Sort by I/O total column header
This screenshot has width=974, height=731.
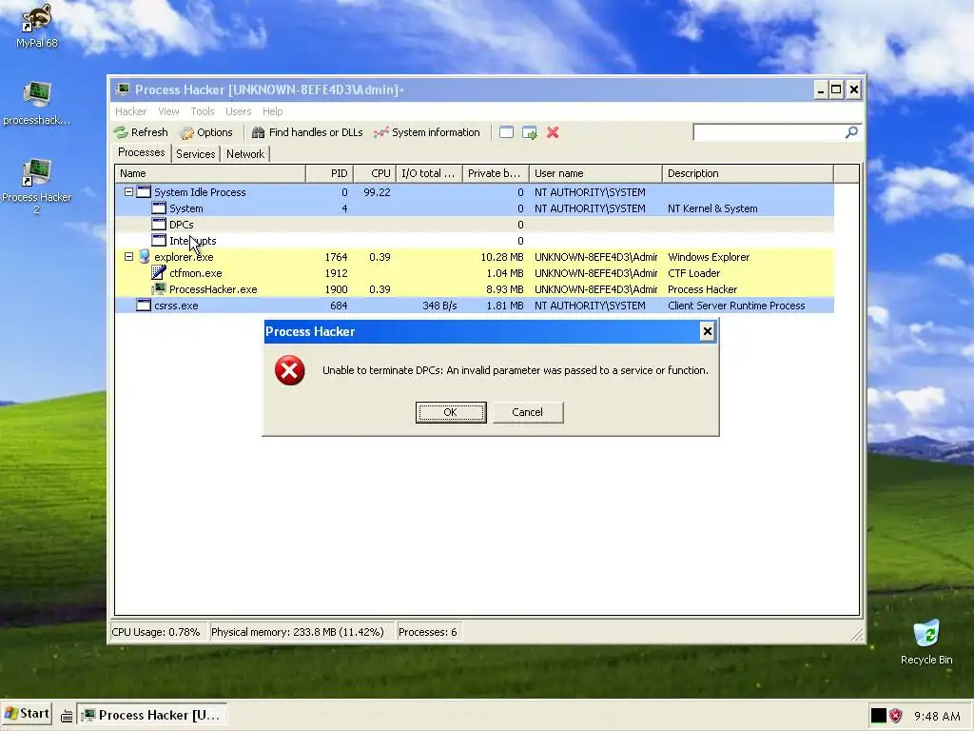point(429,173)
